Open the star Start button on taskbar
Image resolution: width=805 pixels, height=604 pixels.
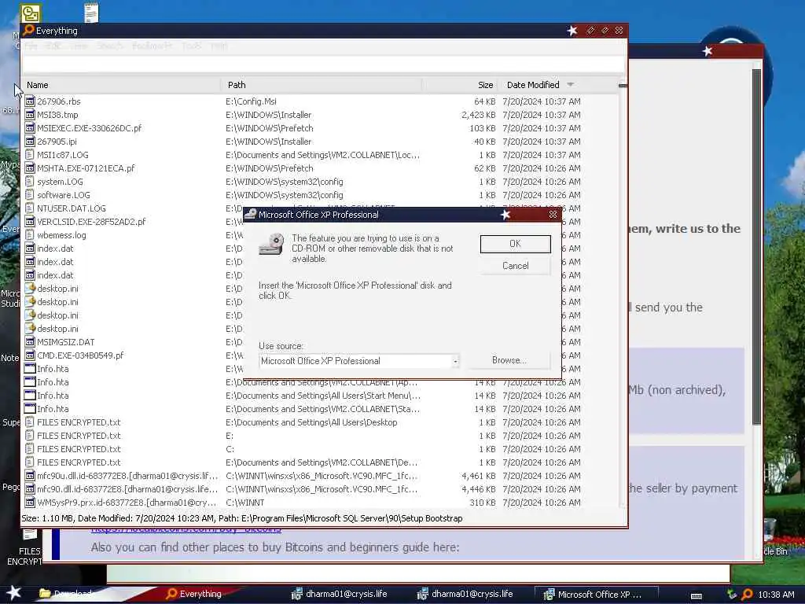pos(13,593)
